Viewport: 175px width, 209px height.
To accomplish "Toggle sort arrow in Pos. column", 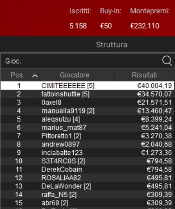I will click(35, 76).
